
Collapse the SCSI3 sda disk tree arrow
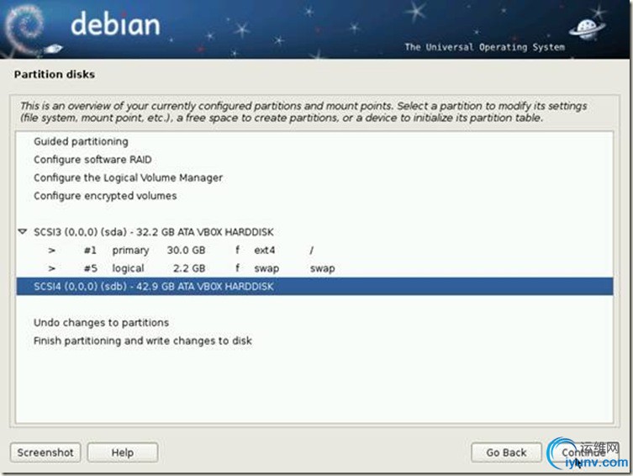[x=23, y=232]
